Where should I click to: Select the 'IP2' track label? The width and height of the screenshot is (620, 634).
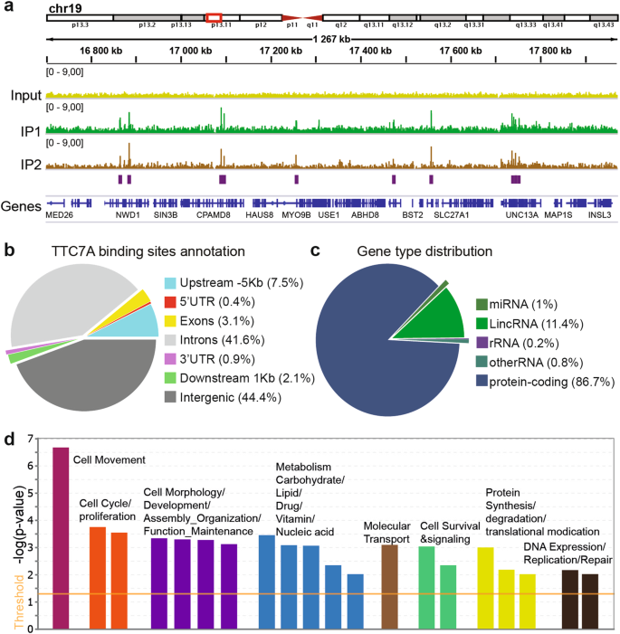(31, 165)
